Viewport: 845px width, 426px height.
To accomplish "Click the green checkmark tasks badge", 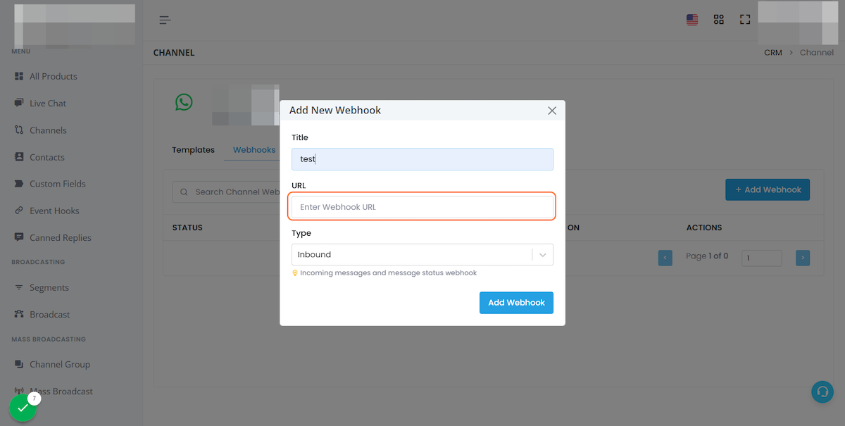I will click(x=23, y=408).
